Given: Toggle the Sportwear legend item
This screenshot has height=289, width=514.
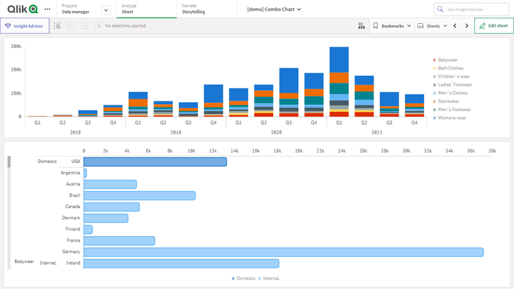Looking at the screenshot, I should 452,101.
